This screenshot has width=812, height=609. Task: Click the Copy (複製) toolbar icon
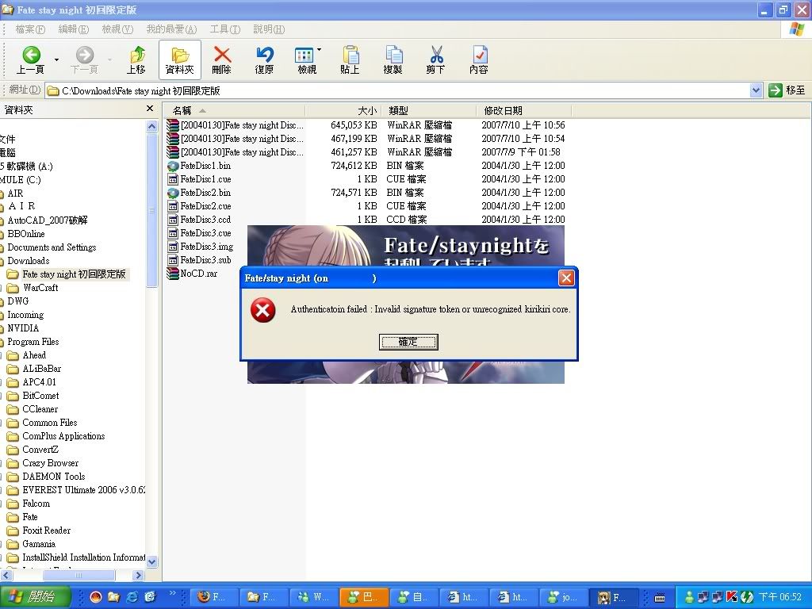(x=393, y=55)
